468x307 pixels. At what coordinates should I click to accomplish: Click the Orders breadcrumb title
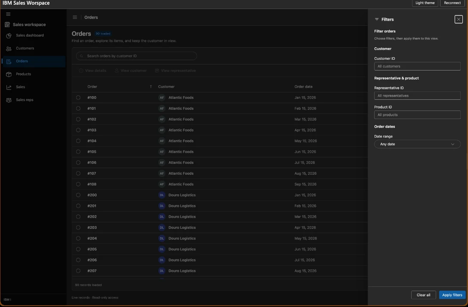coord(91,17)
